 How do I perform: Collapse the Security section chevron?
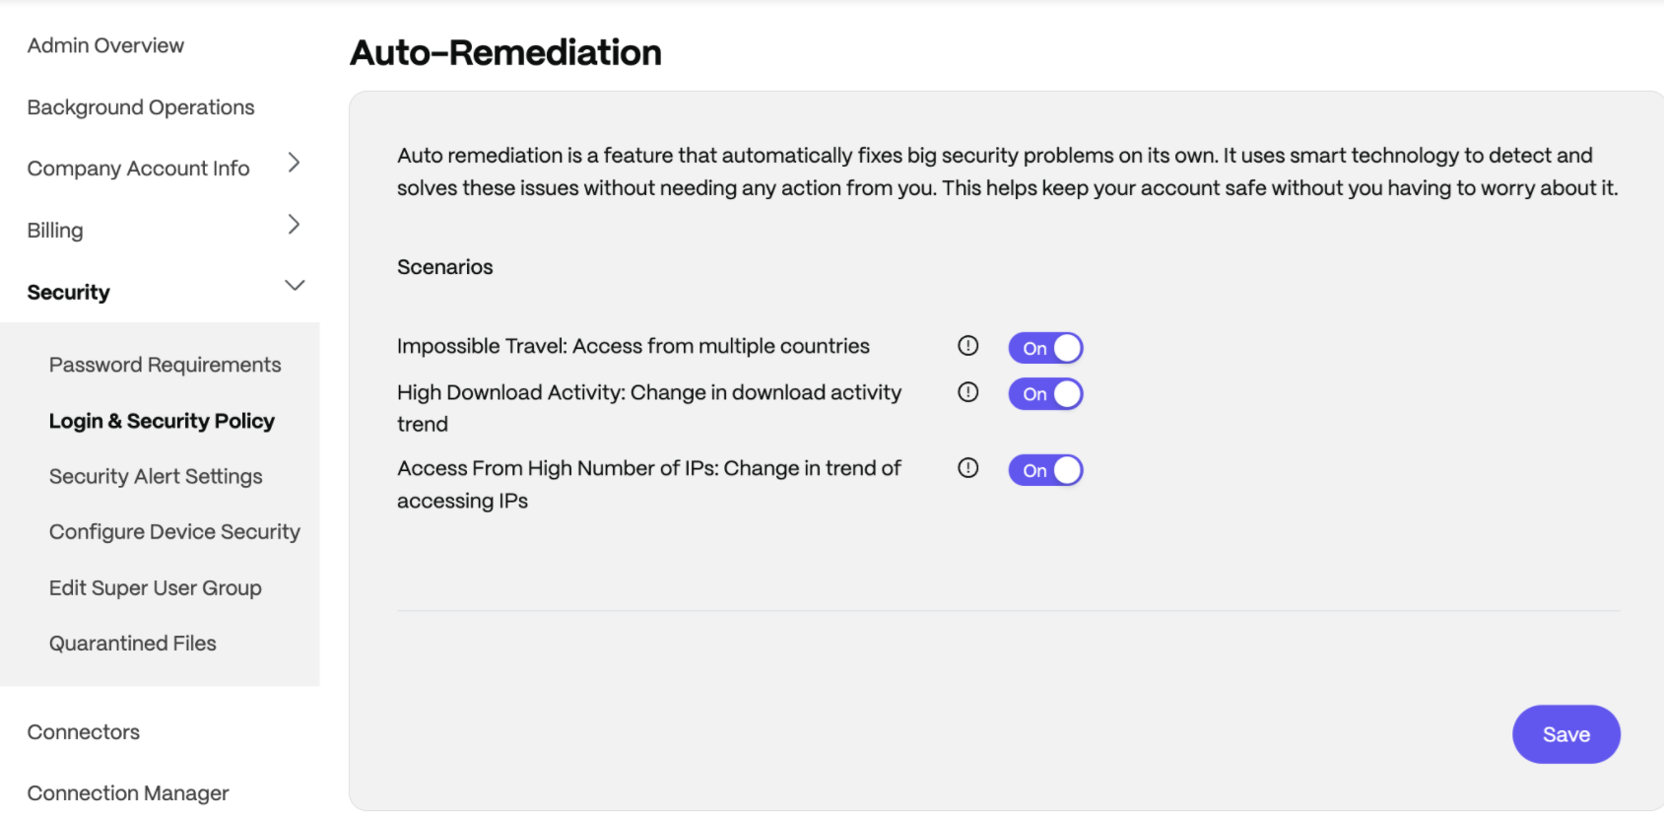(x=295, y=286)
